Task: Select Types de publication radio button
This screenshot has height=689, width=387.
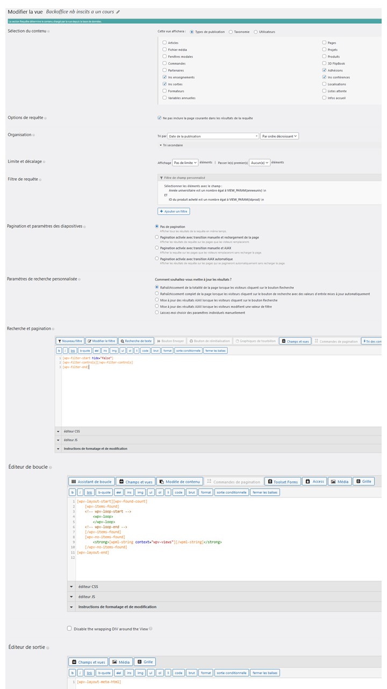Action: pos(192,32)
